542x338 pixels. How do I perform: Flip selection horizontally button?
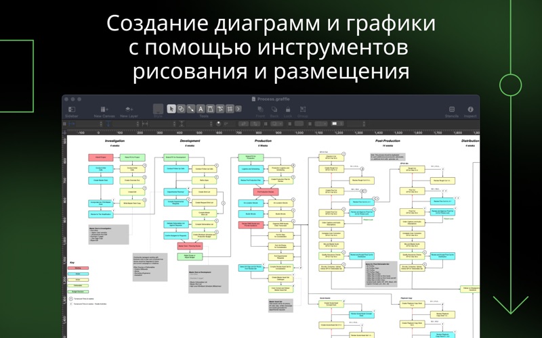pos(243,124)
